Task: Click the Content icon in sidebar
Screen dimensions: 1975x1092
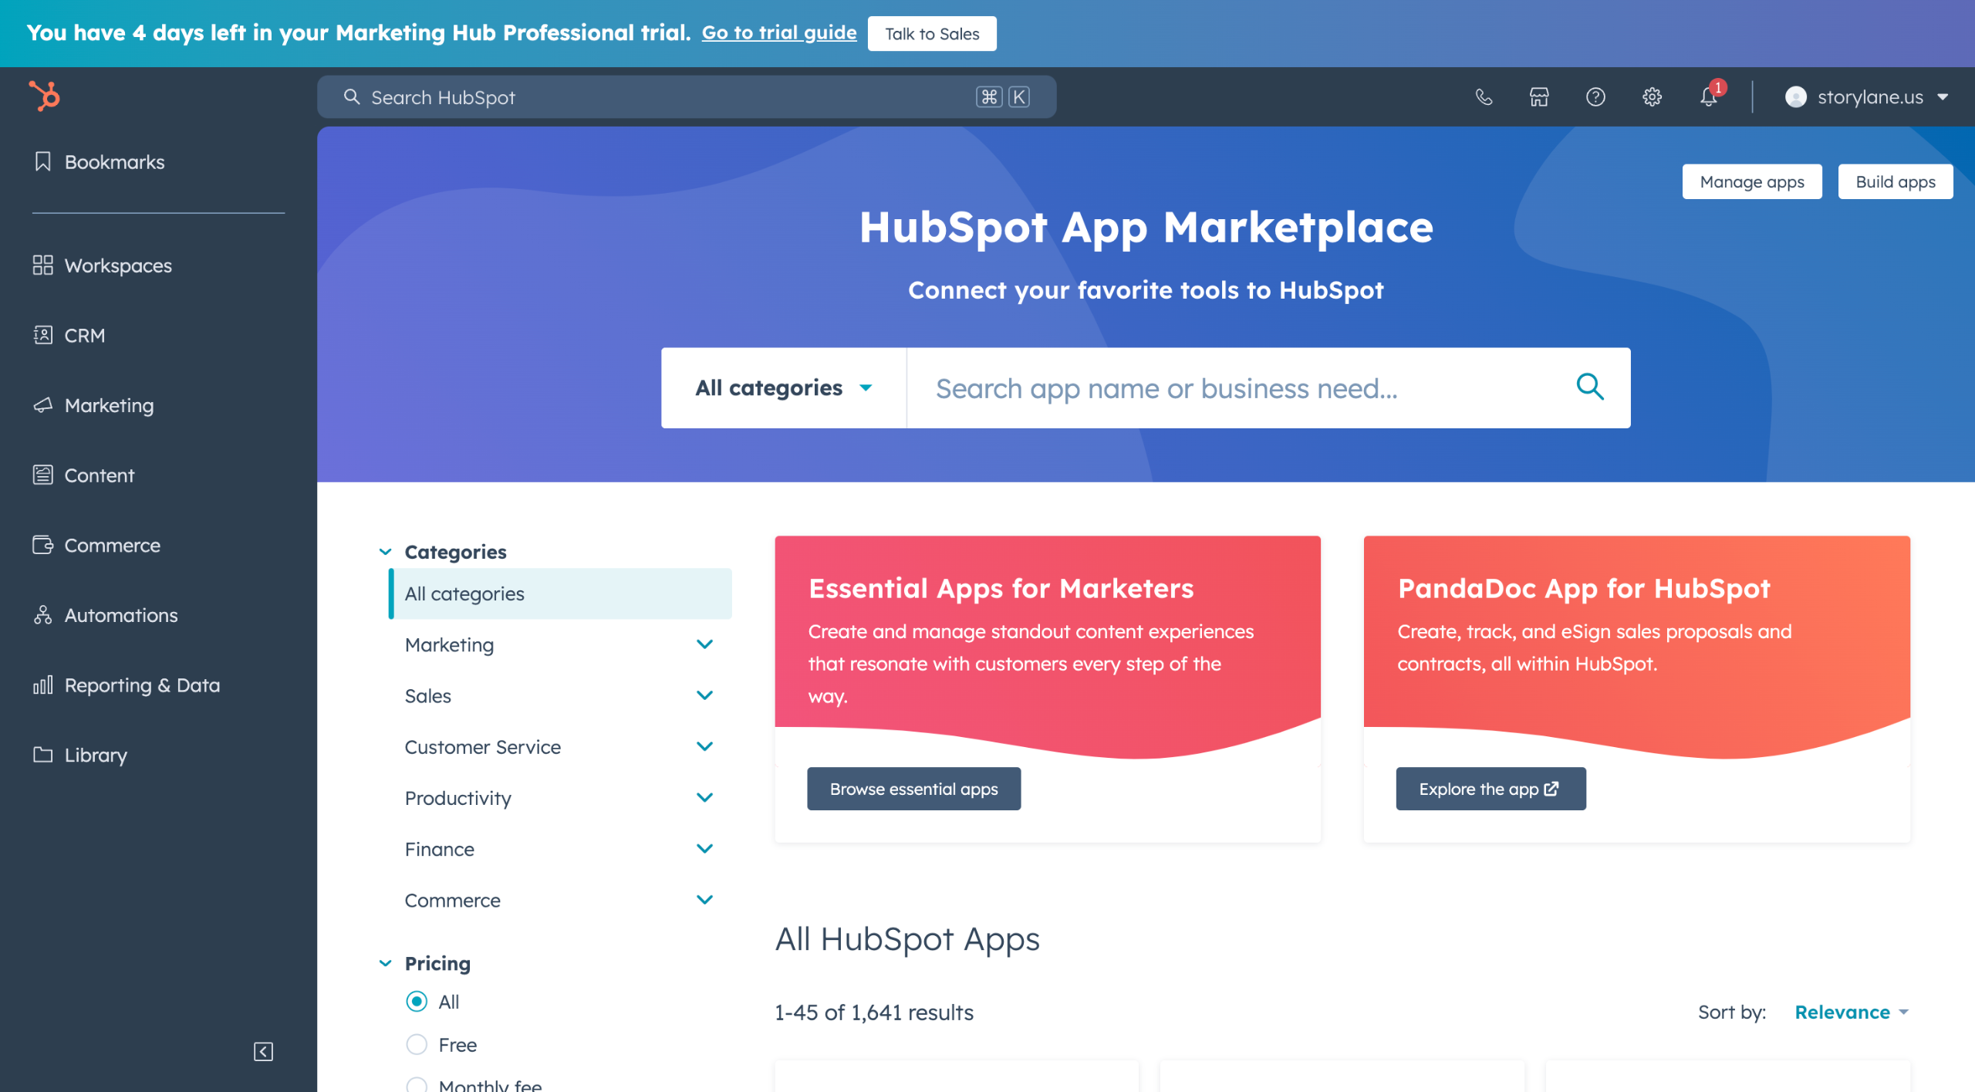Action: click(x=43, y=475)
